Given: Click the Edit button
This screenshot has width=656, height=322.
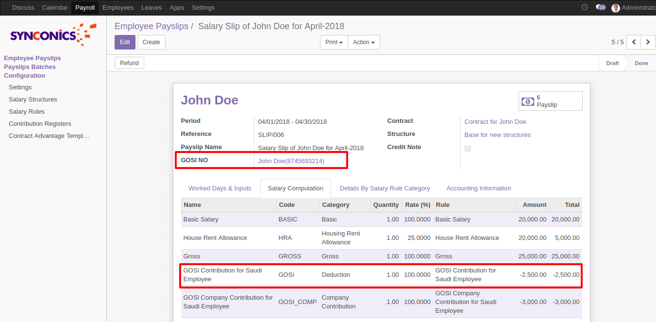Looking at the screenshot, I should coord(125,42).
